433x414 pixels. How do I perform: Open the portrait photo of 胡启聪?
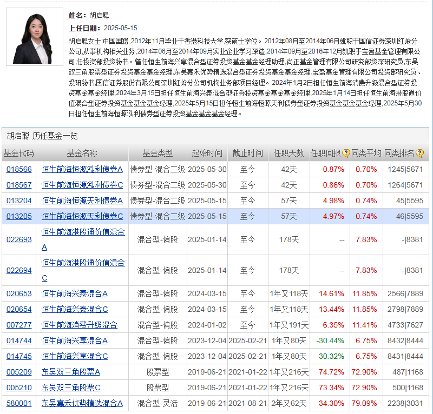[x=35, y=37]
